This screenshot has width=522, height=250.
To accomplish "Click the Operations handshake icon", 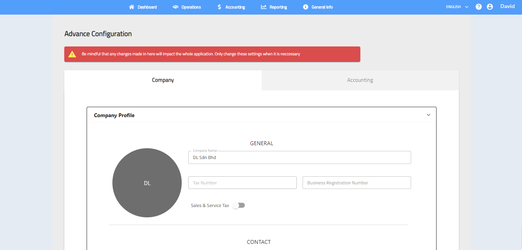I will 176,7.
